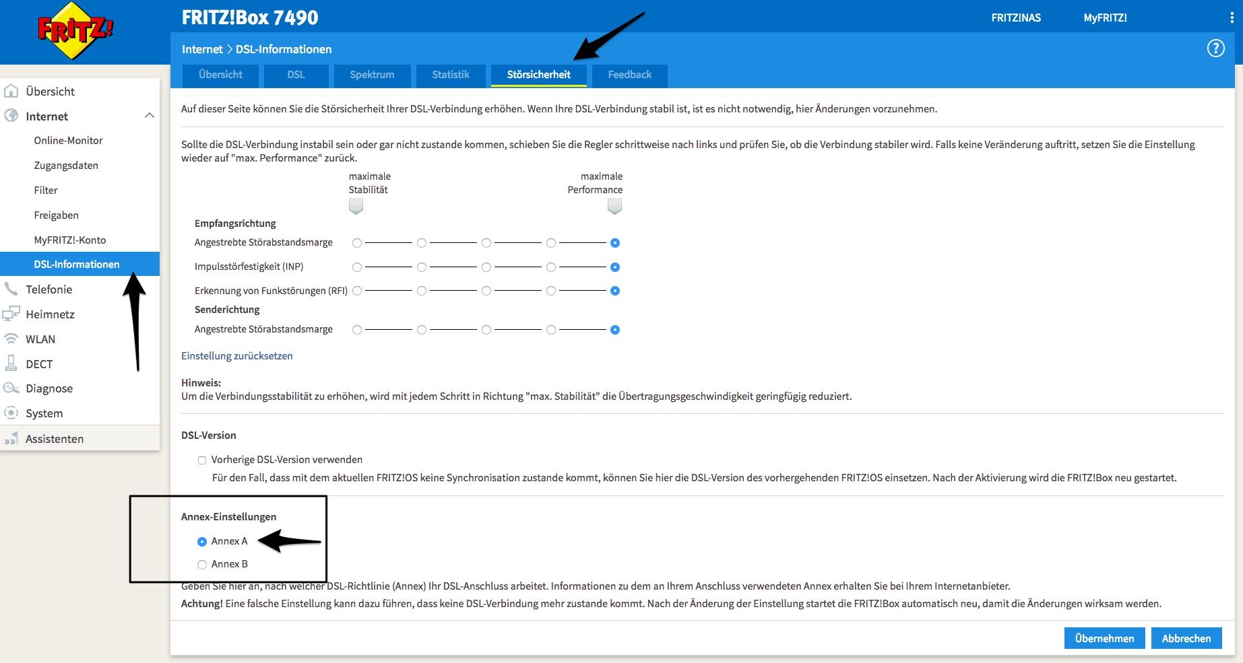1243x663 pixels.
Task: Click the Assistenten icon in sidebar
Action: click(11, 438)
